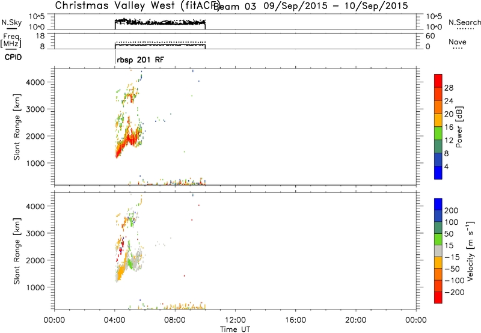Click the 08:00 time tick label

tap(175, 320)
